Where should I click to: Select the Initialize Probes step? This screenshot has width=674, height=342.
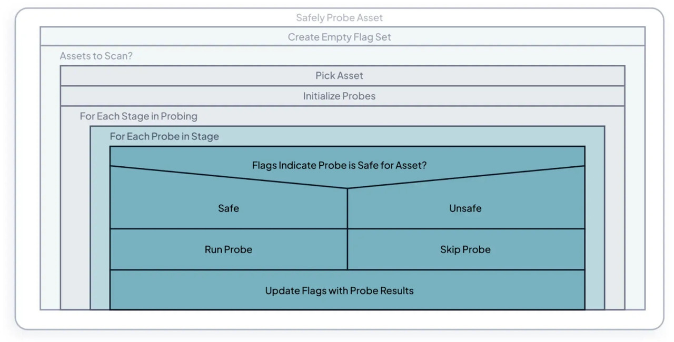(x=339, y=96)
